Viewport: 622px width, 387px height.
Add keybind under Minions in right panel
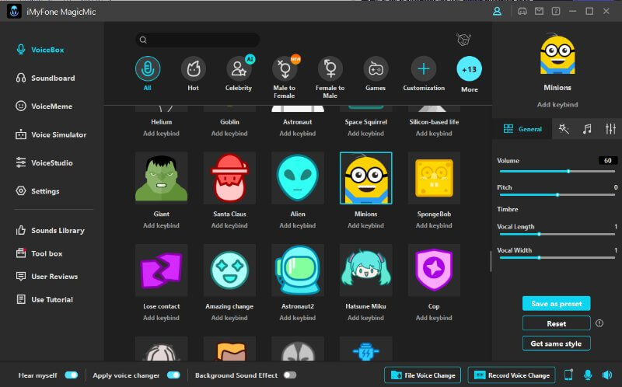coord(557,105)
